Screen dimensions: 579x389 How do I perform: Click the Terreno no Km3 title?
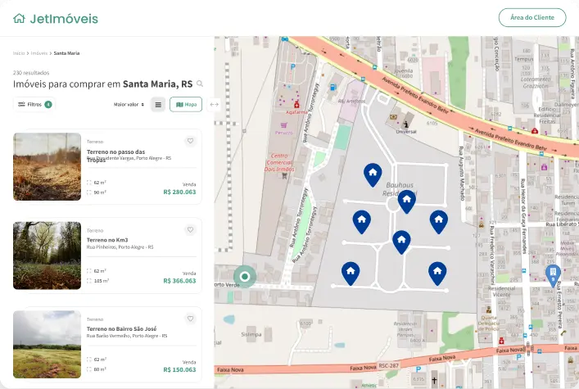pos(107,240)
